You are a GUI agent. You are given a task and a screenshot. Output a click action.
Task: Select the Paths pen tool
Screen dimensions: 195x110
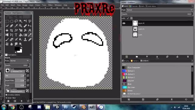point(12,26)
